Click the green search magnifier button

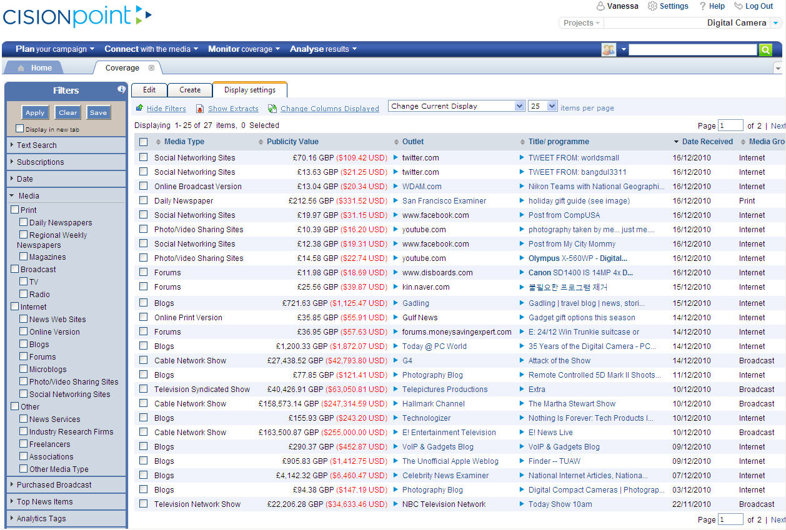[765, 50]
